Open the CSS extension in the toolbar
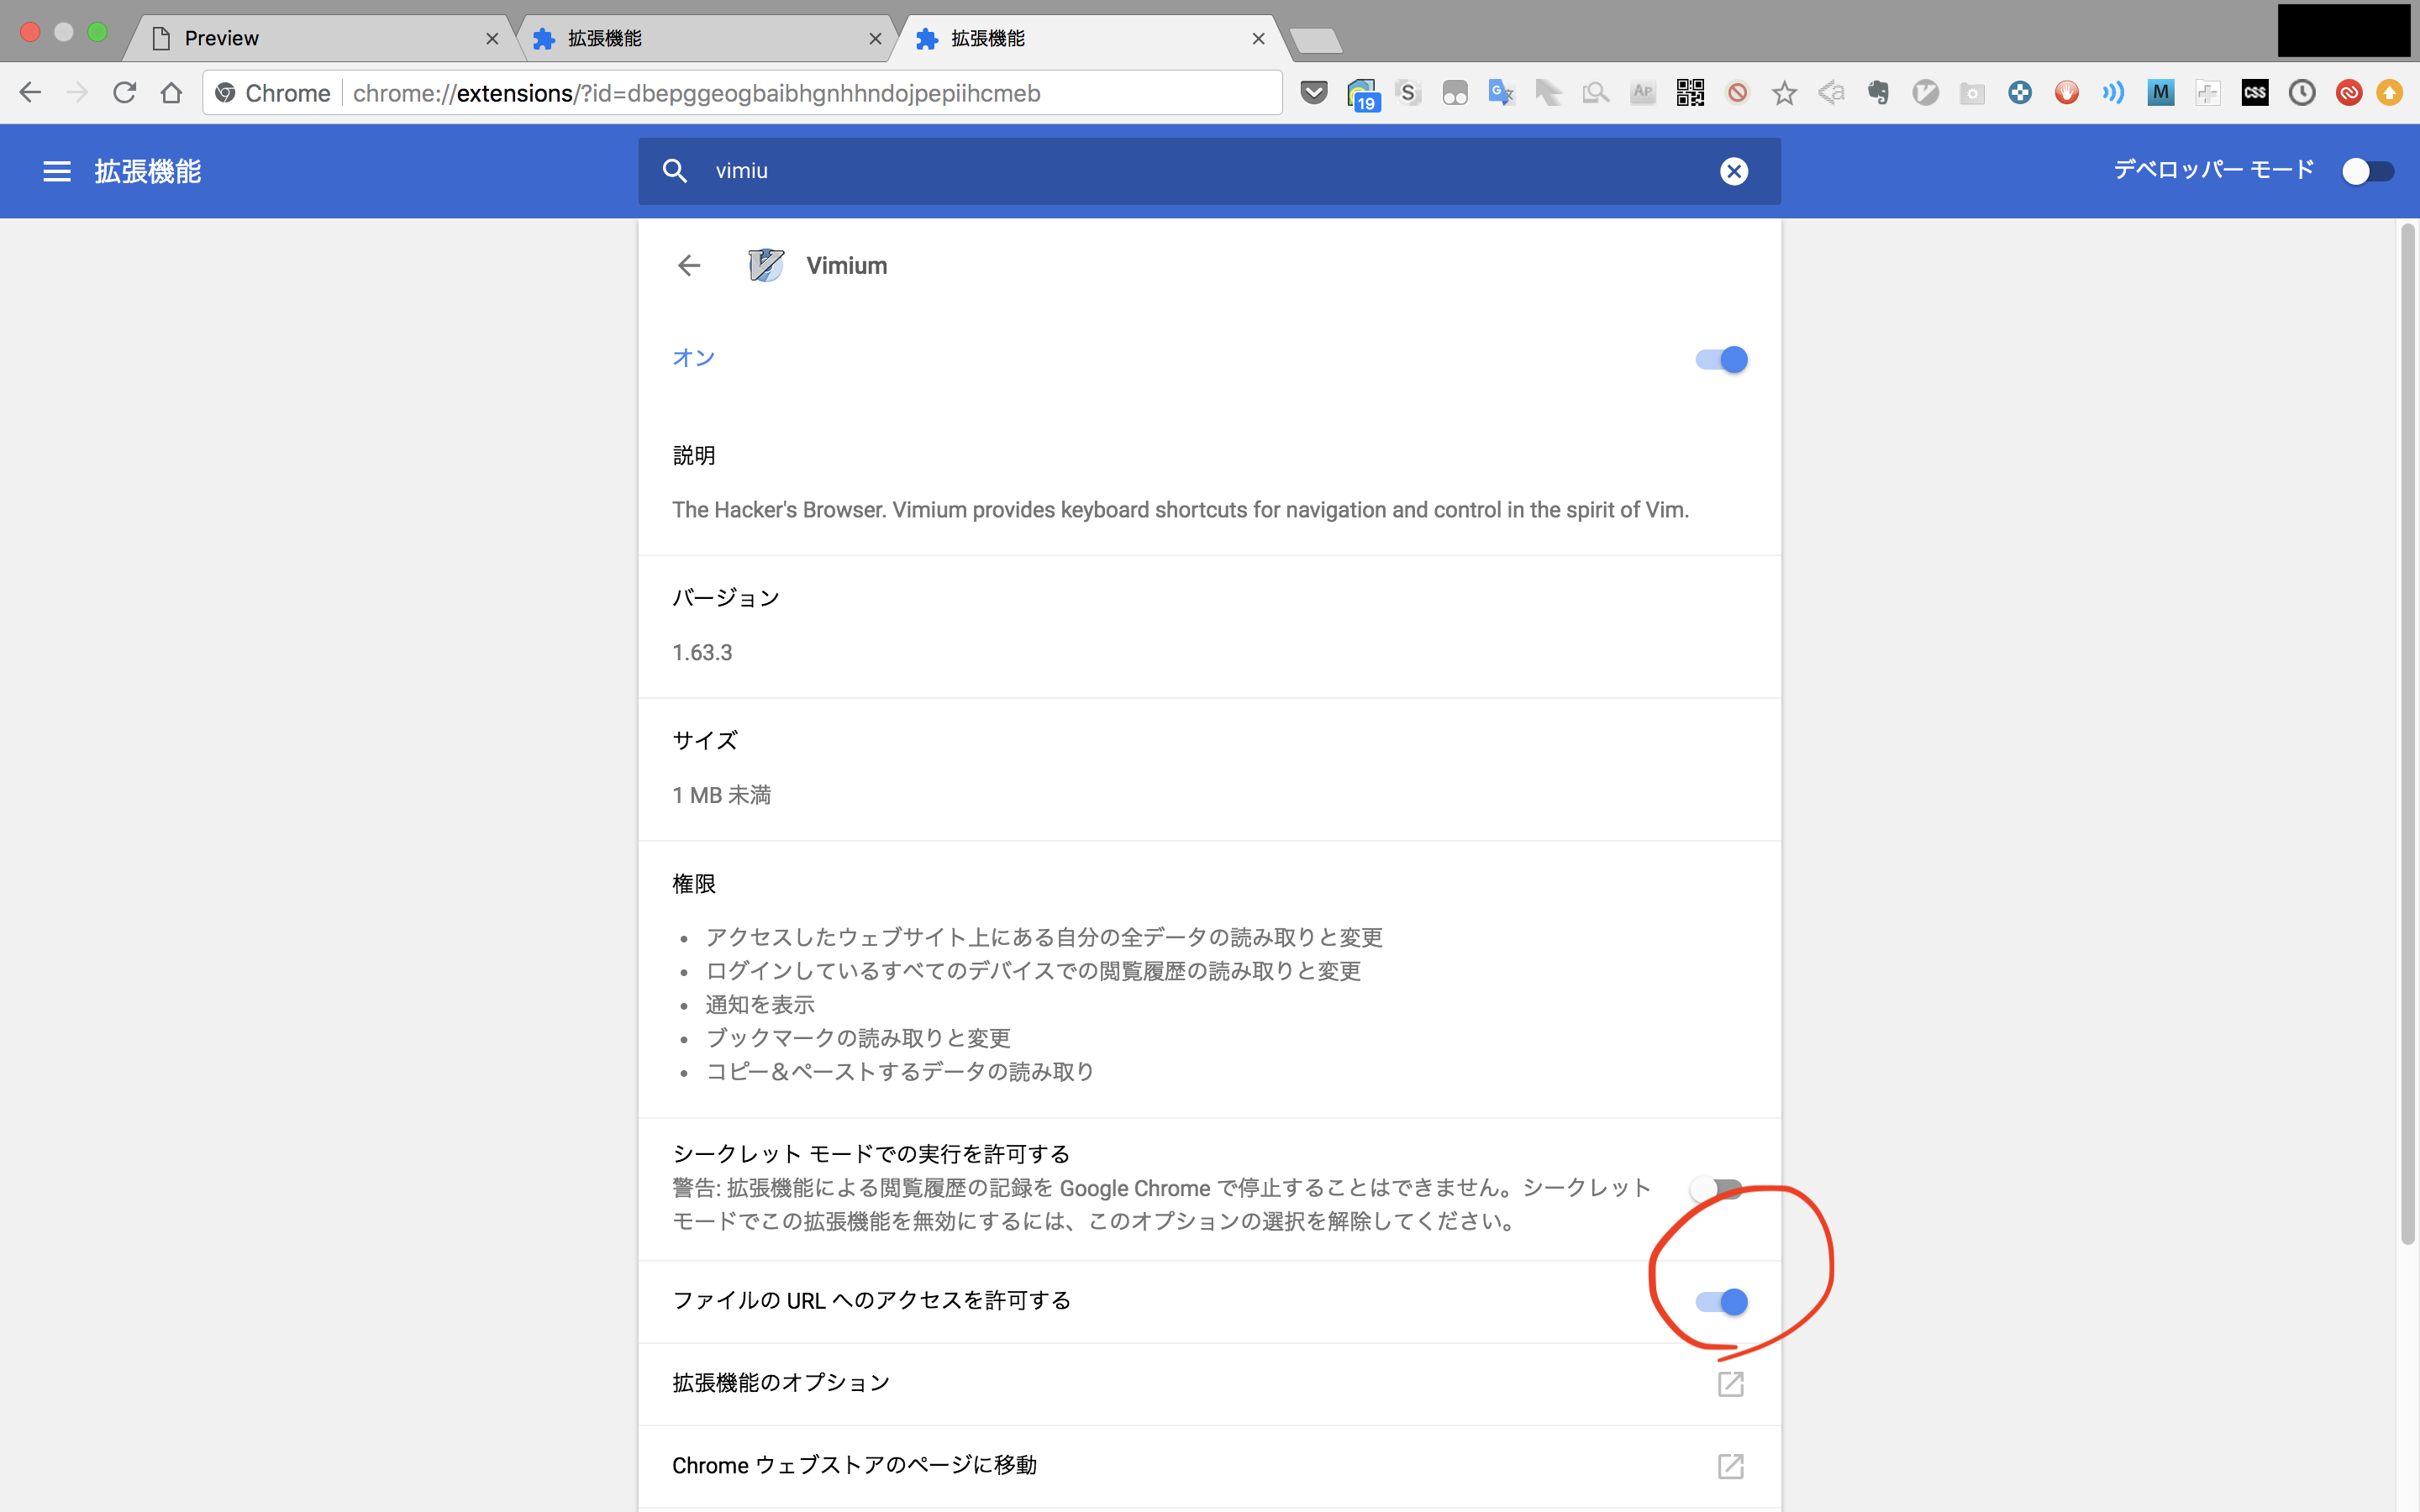2420x1512 pixels. [2255, 92]
